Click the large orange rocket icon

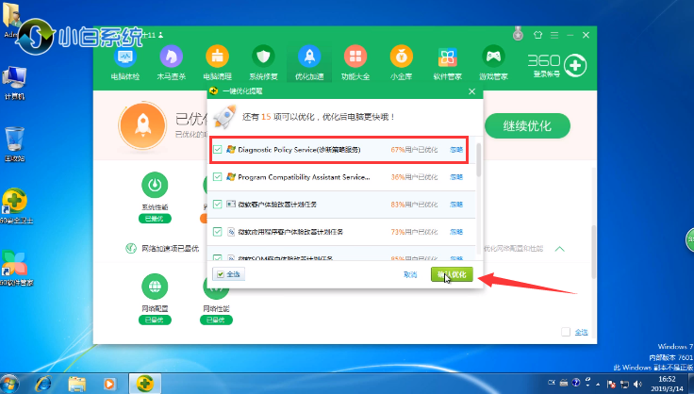[142, 125]
